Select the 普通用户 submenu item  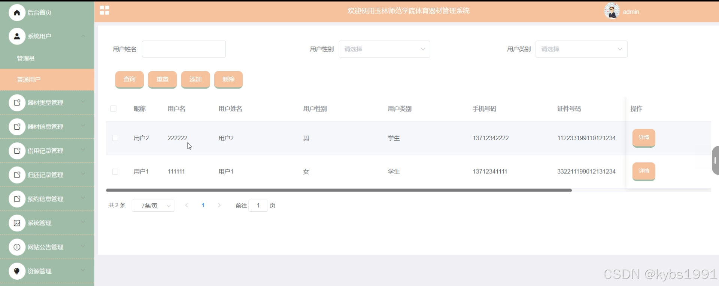(47, 79)
